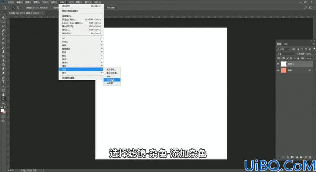316x172 pixels.
Task: Click the 背景 layer thumbnail
Action: tap(284, 70)
